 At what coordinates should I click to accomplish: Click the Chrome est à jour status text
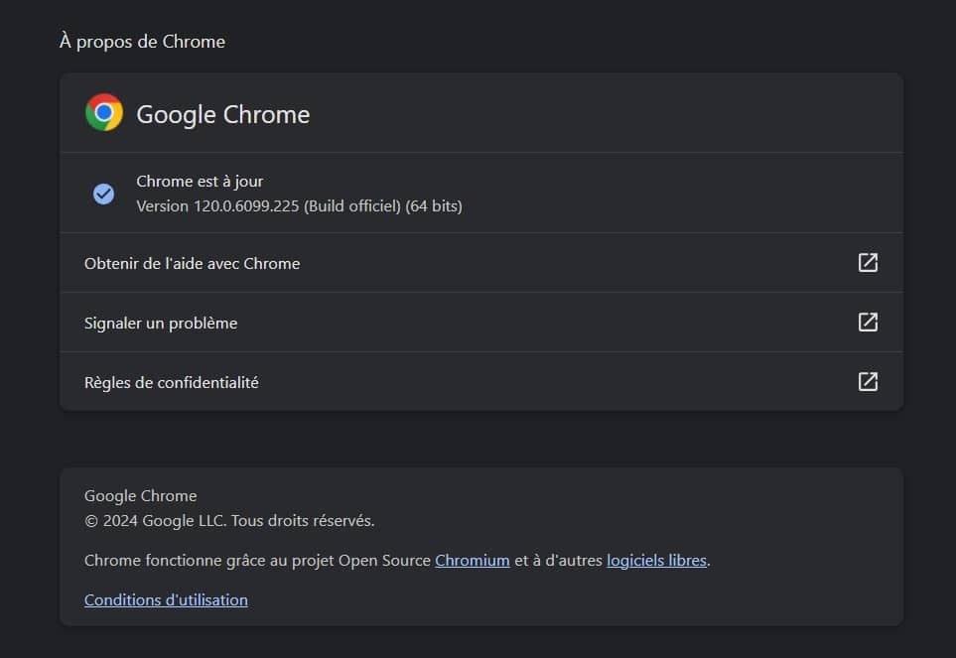(x=200, y=181)
